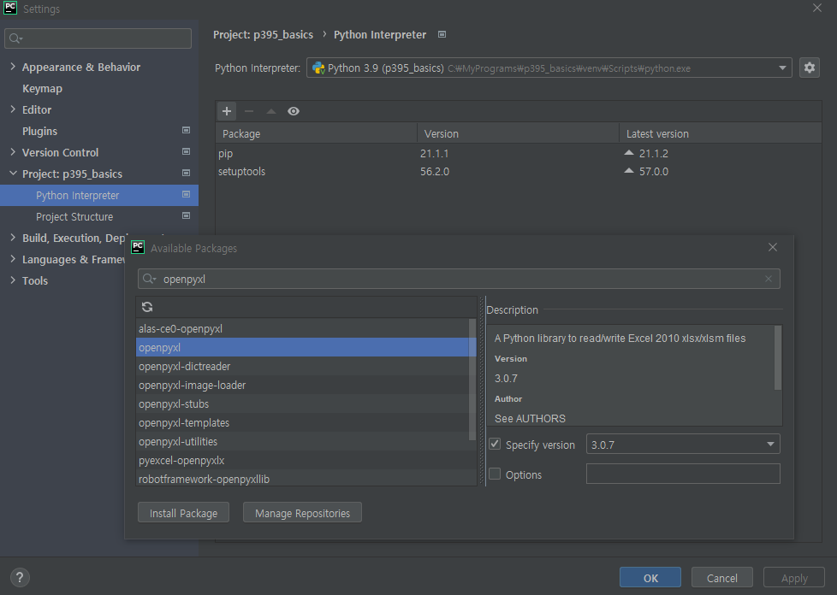
Task: Open the Plugins settings page
Action: pyautogui.click(x=39, y=131)
